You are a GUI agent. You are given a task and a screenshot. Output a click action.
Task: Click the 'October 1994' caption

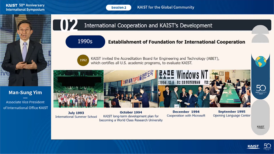[131, 112]
